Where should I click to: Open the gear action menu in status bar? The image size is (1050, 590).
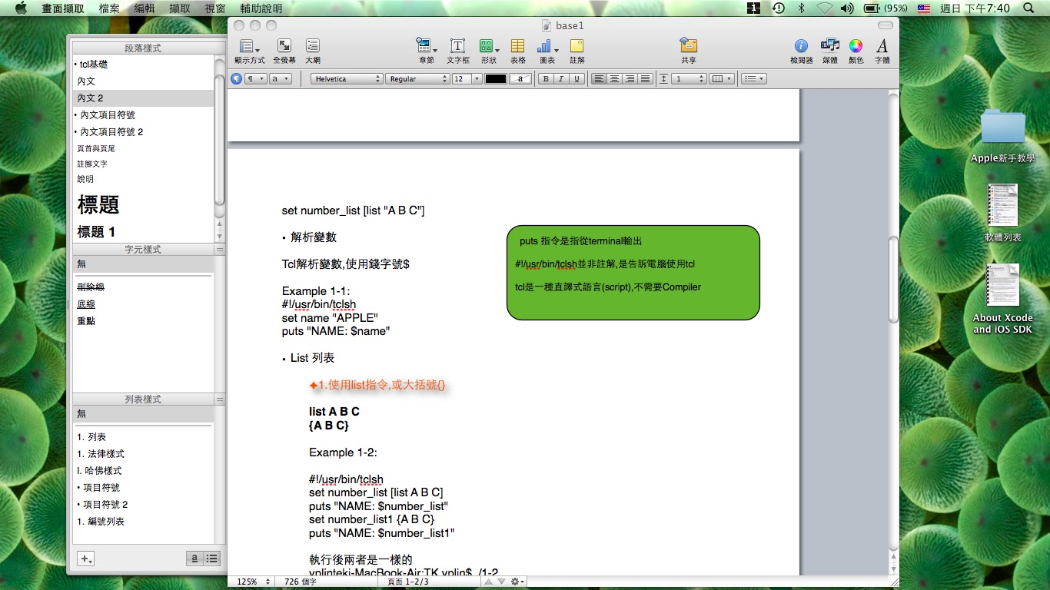point(517,582)
